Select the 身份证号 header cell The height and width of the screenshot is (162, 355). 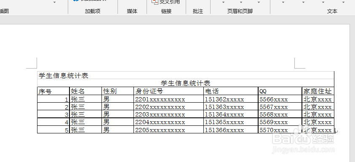169,91
